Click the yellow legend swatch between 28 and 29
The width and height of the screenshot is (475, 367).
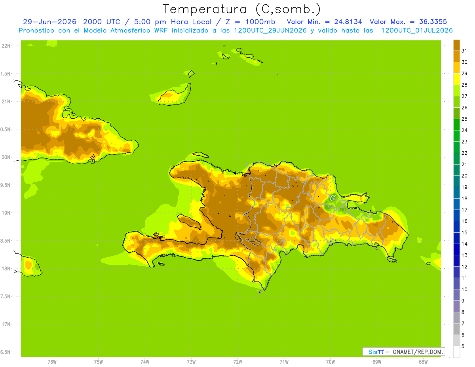456,79
